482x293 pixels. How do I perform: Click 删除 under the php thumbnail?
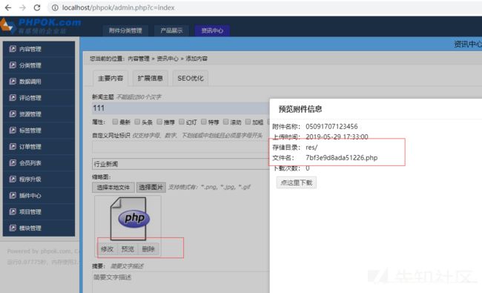148,249
